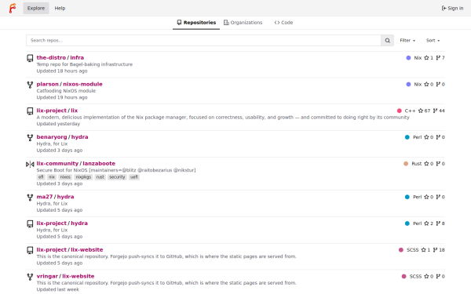The width and height of the screenshot is (471, 294).
Task: Open the Forgejo logo home link
Action: [x=13, y=8]
